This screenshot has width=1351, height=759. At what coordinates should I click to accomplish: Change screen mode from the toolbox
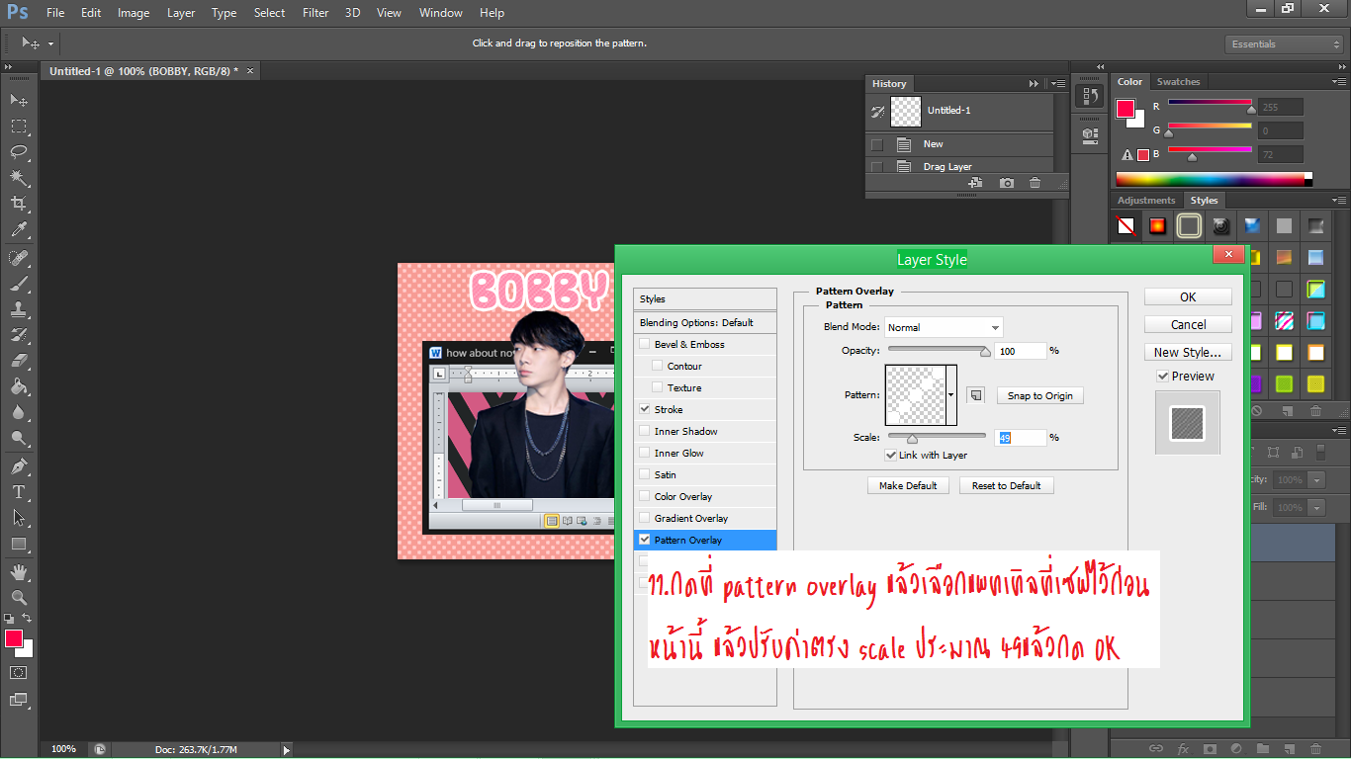point(19,700)
